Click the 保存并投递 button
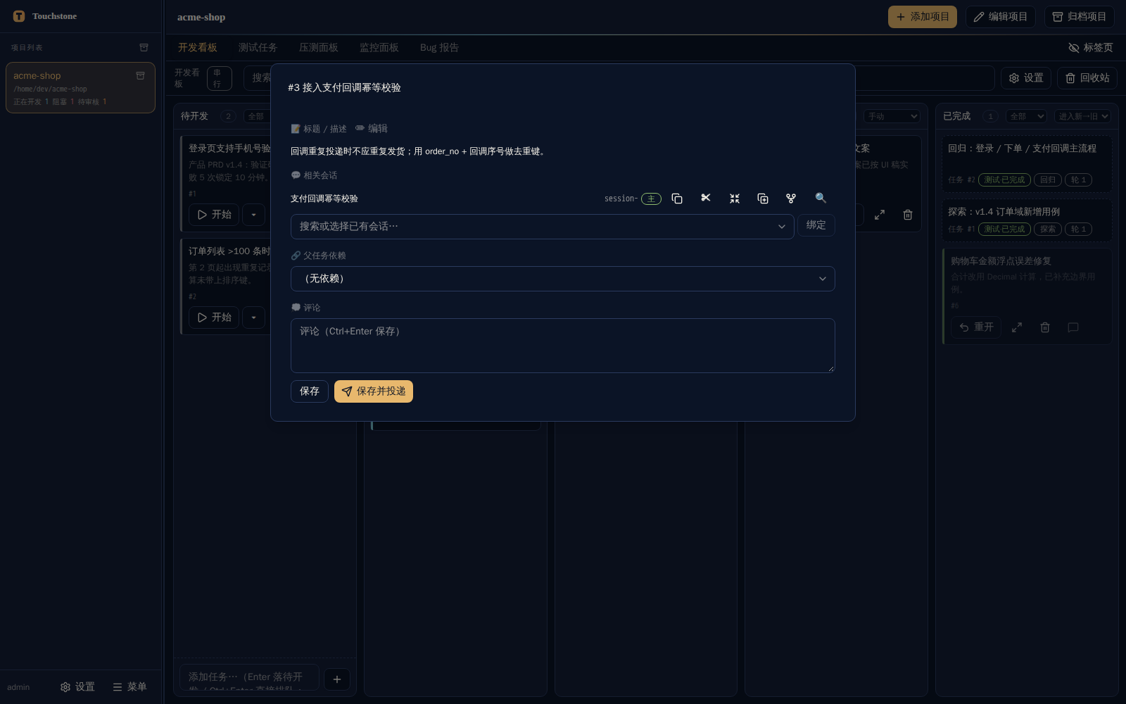Image resolution: width=1126 pixels, height=704 pixels. (374, 391)
